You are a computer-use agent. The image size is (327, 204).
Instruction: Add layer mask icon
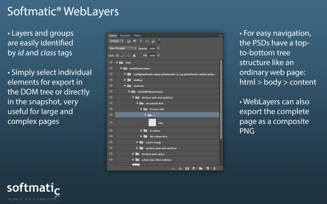(x=187, y=169)
